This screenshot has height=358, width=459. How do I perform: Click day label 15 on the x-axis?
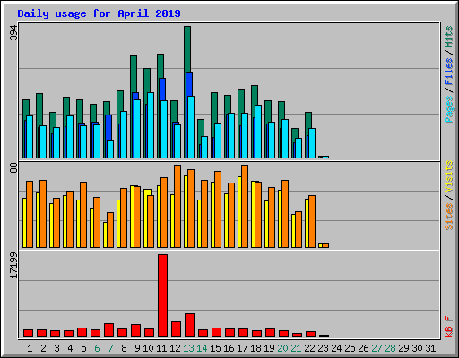215,348
